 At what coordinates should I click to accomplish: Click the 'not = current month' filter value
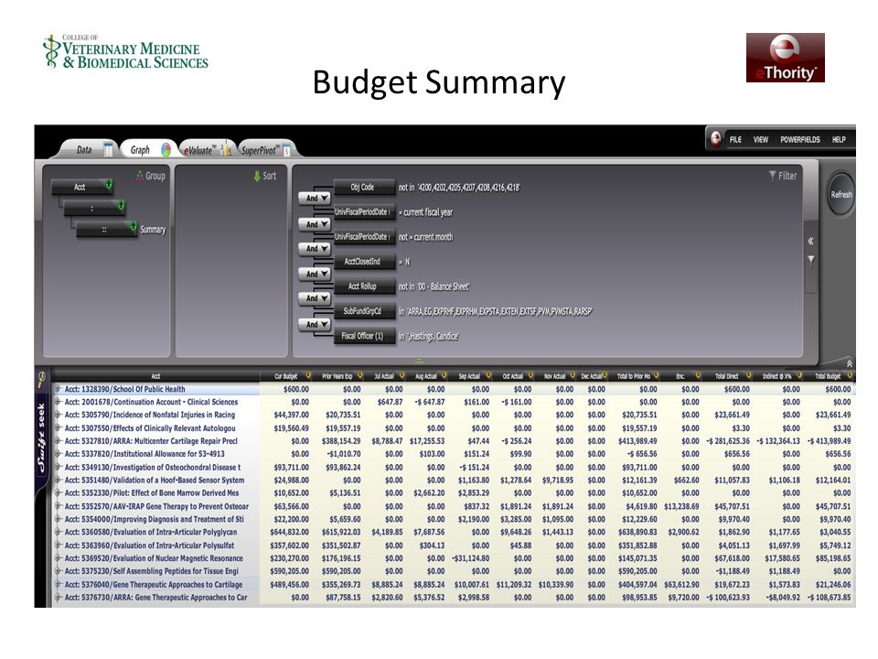click(x=425, y=236)
